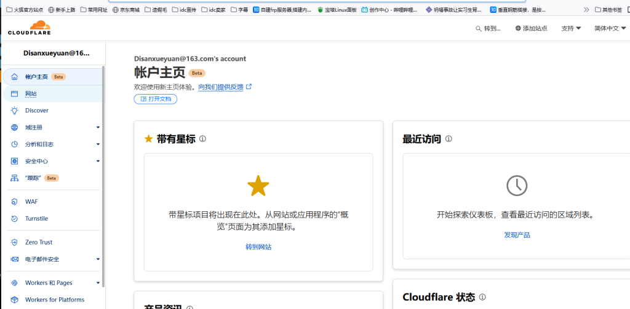Open the 火狐官方站点 bookmark

pyautogui.click(x=25, y=10)
